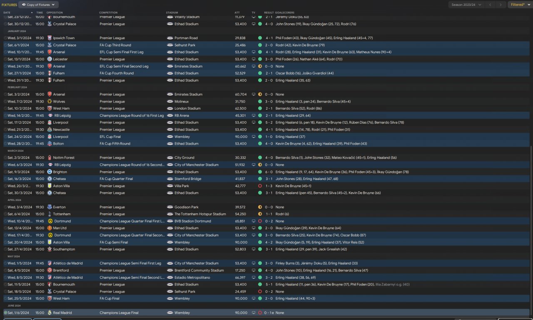Tick the selector for the Nottm Forest fixture
The height and width of the screenshot is (320, 533).
click(x=5, y=158)
